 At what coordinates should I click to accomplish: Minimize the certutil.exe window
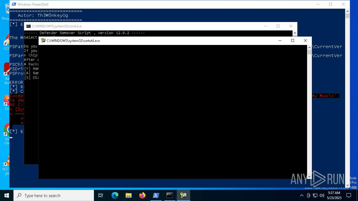[x=280, y=40]
